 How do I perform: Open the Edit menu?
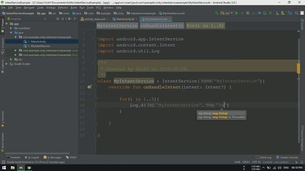[x=10, y=8]
